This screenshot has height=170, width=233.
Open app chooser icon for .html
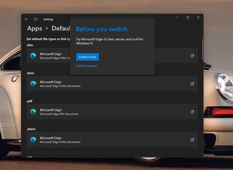192,84
